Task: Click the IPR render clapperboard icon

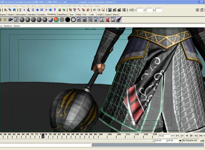Action: pyautogui.click(x=119, y=10)
